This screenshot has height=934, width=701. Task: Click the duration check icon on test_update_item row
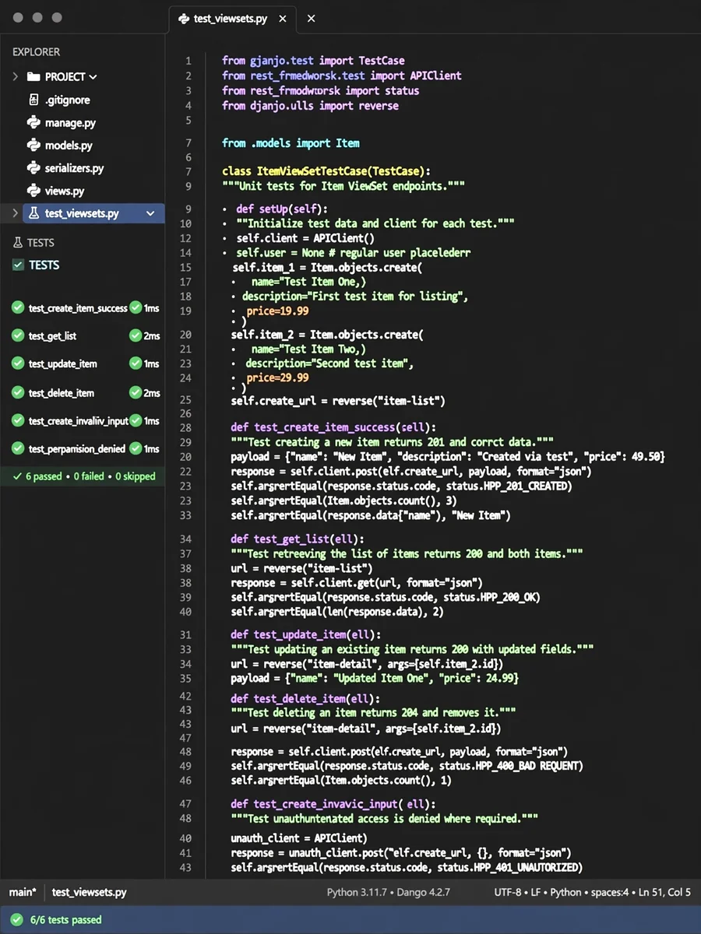[x=136, y=364]
